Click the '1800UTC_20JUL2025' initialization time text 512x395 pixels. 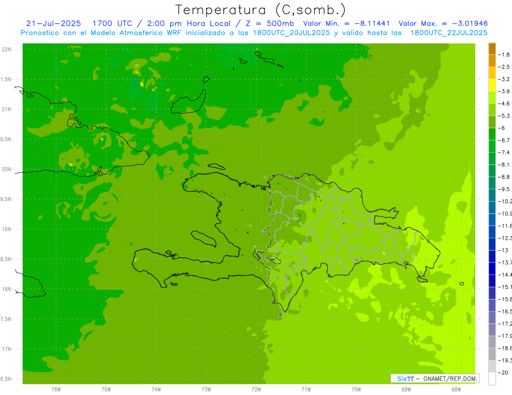(x=292, y=32)
